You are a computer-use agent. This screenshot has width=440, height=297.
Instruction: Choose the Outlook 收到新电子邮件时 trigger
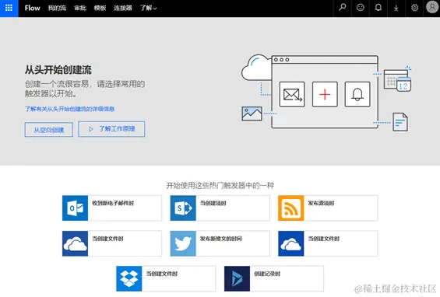(112, 208)
